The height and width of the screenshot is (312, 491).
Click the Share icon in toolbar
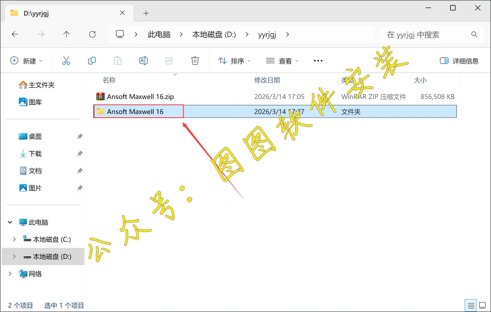170,61
